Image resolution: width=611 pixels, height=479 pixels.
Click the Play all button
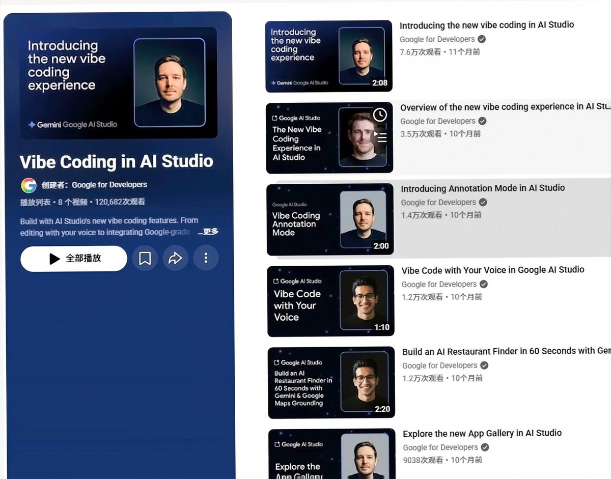point(74,259)
